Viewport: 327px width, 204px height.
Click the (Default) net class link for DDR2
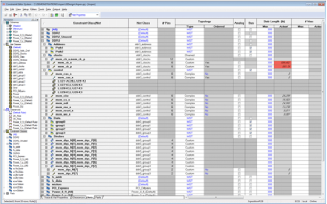pyautogui.click(x=143, y=33)
